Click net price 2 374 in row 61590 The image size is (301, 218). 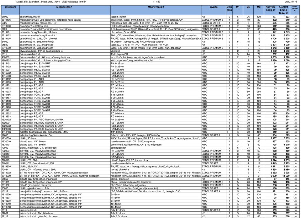tap(273, 45)
